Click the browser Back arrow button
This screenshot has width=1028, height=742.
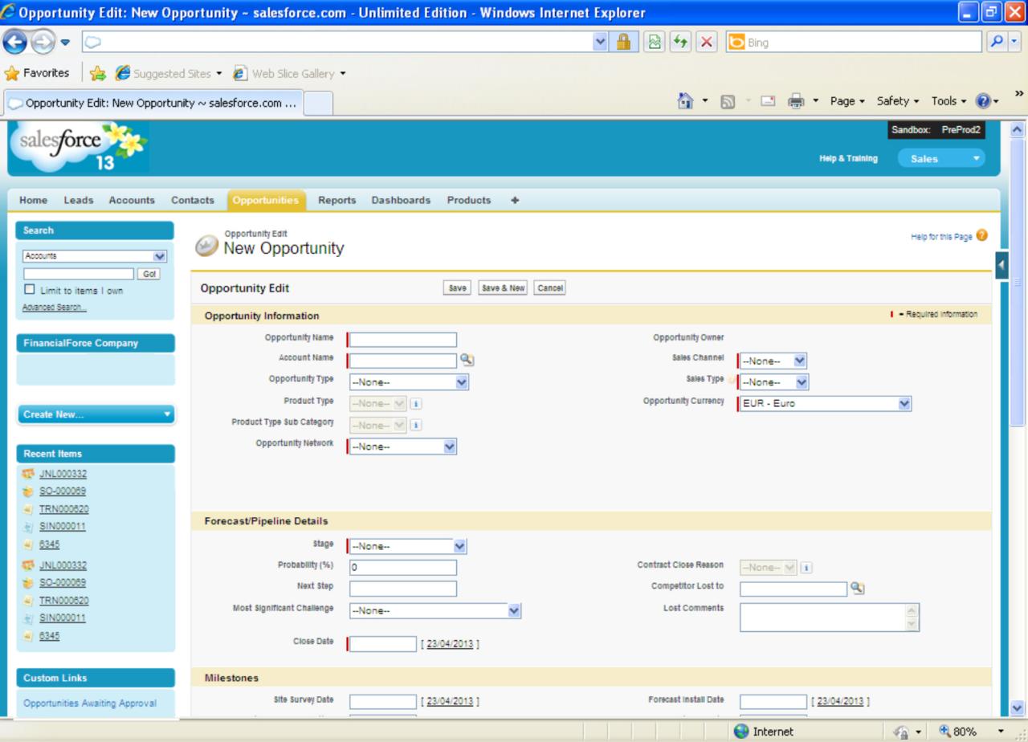coord(15,42)
